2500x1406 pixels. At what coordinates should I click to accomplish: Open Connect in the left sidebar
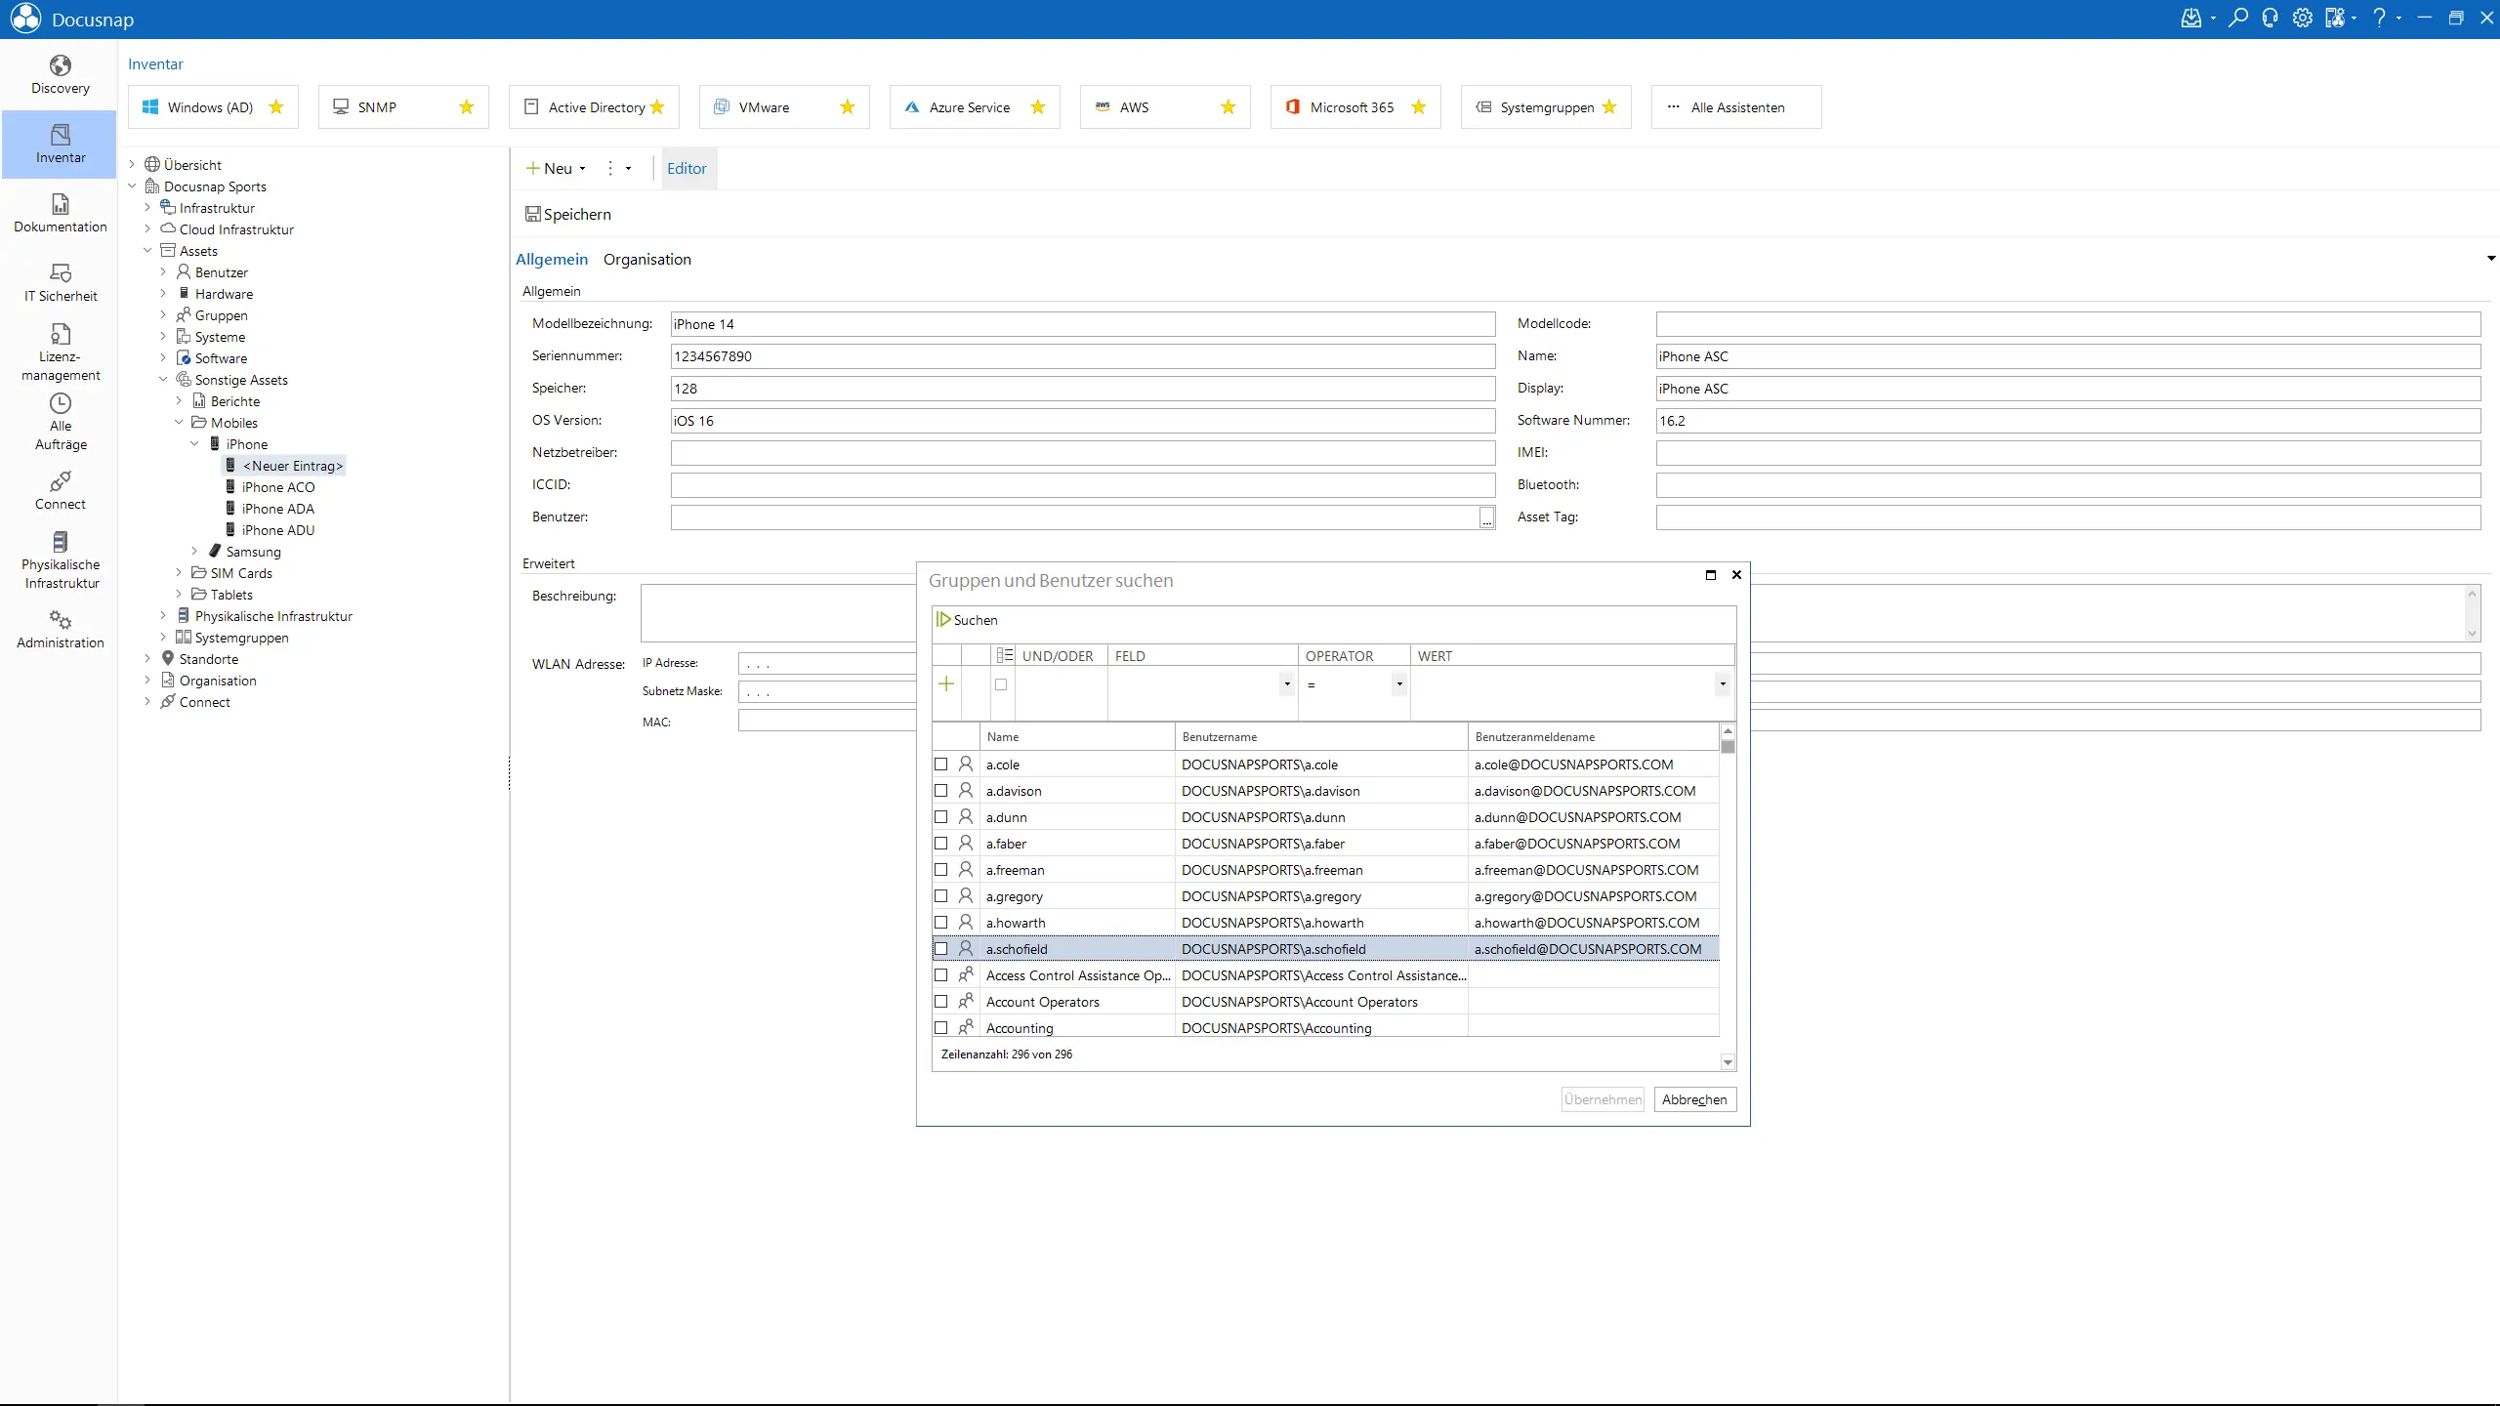point(60,491)
